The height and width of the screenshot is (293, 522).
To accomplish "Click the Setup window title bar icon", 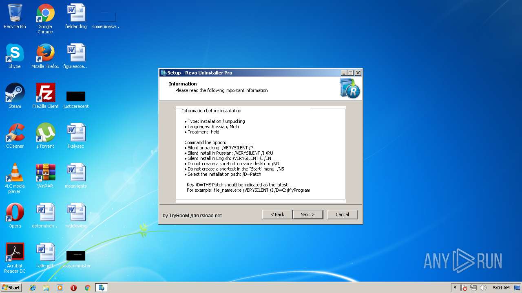I will click(164, 73).
